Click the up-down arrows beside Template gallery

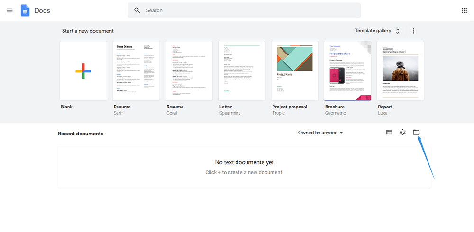[x=398, y=31]
